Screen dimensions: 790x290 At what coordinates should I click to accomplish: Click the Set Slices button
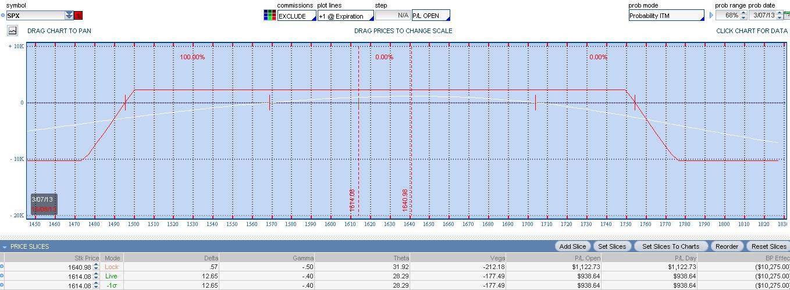pos(612,246)
